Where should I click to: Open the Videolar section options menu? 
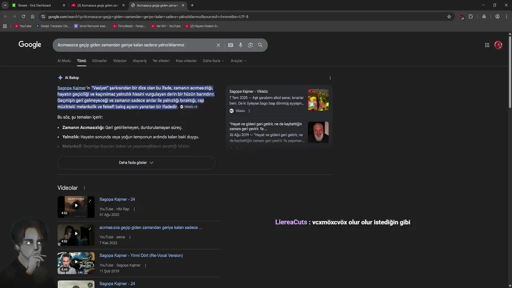pos(84,188)
